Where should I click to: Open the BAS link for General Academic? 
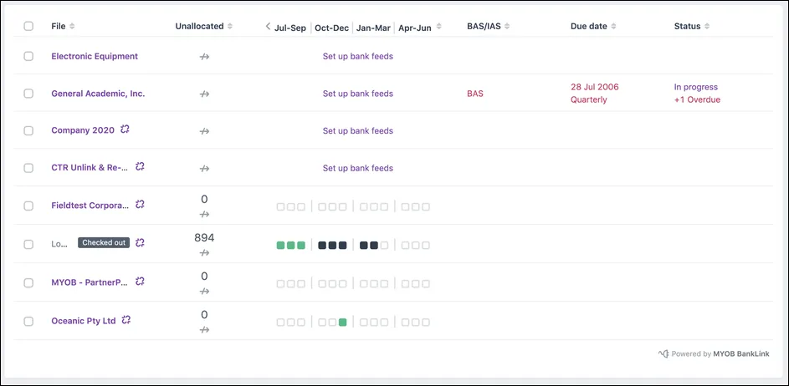(475, 94)
